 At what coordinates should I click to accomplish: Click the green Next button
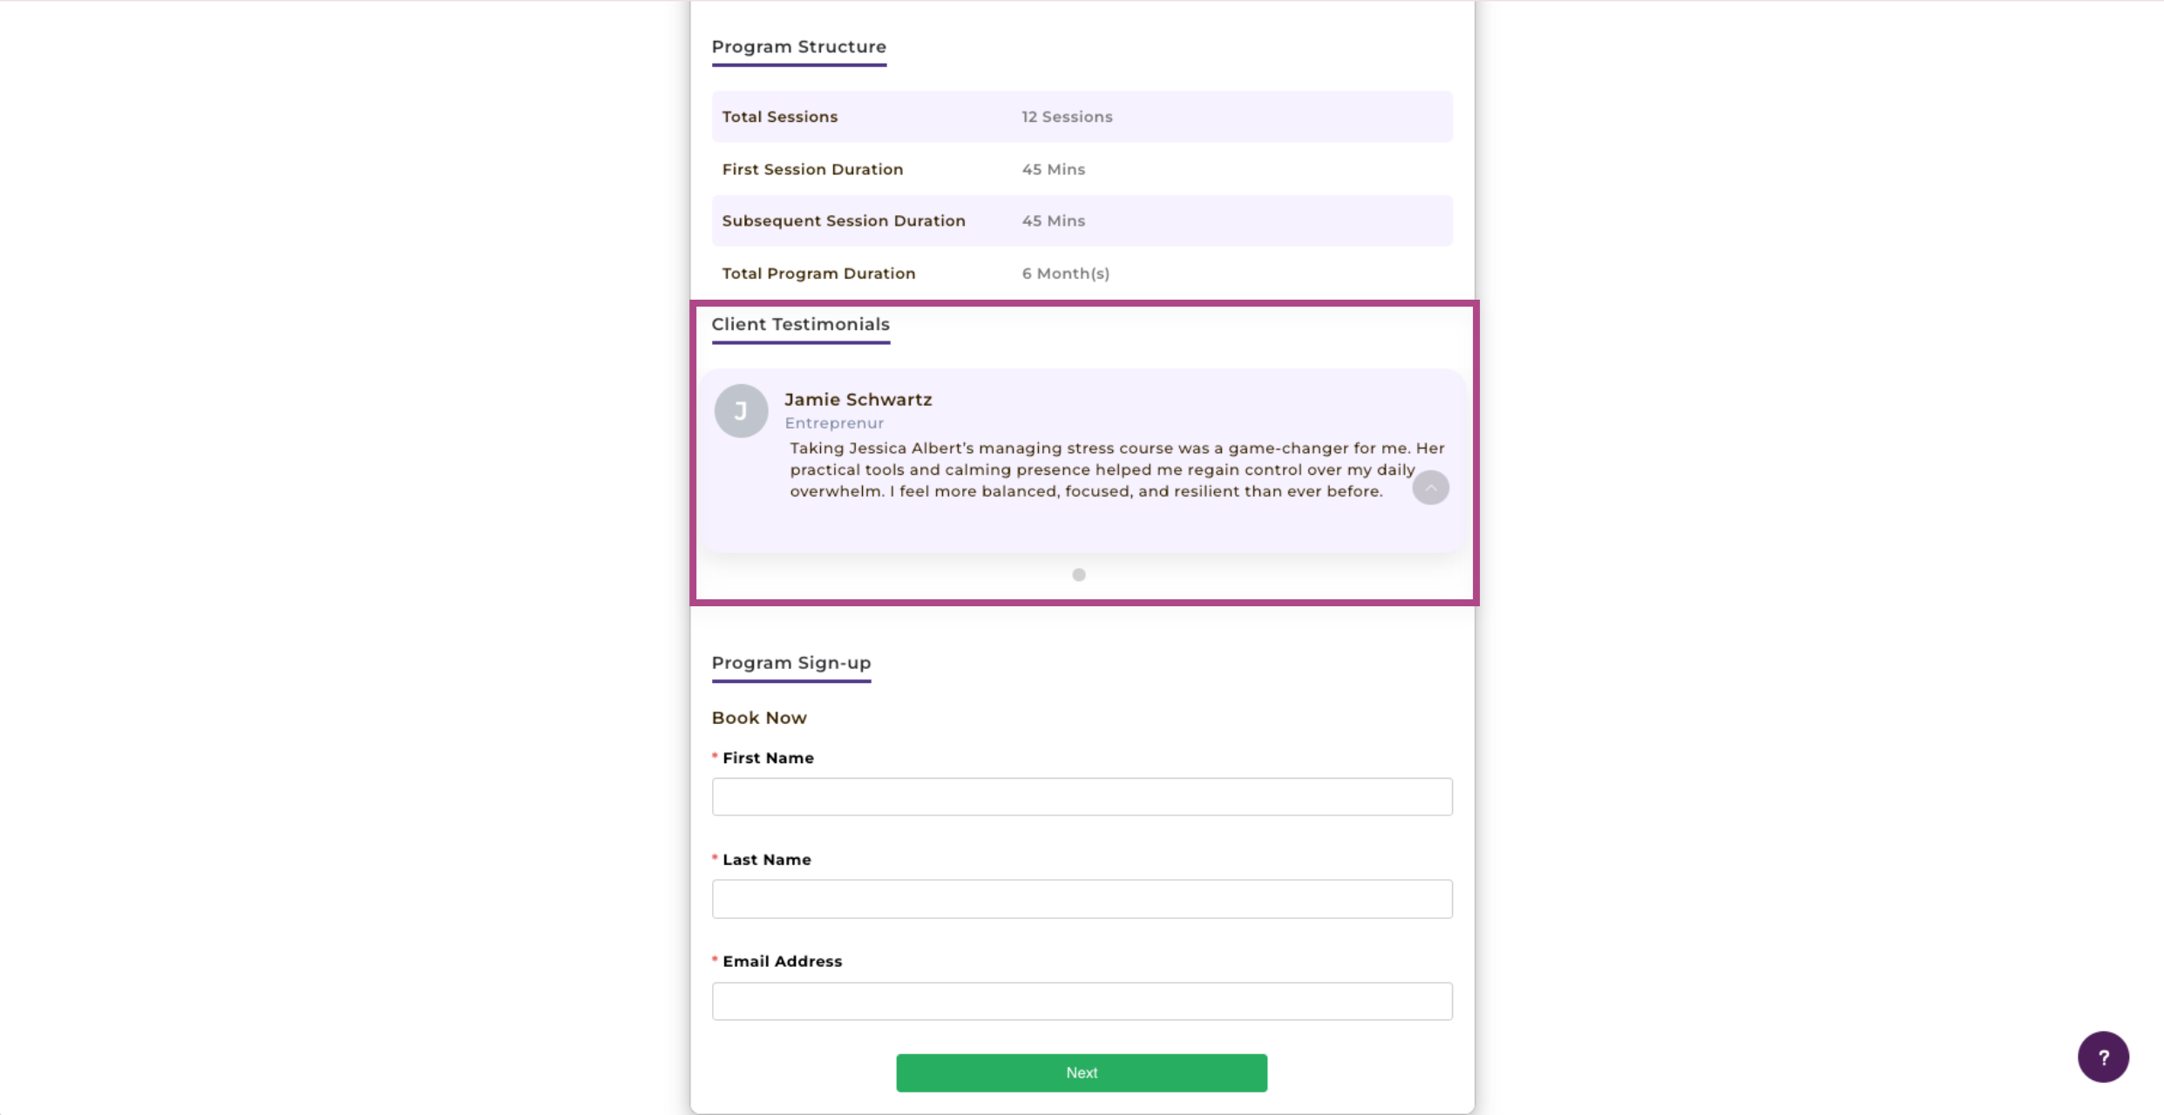1082,1072
